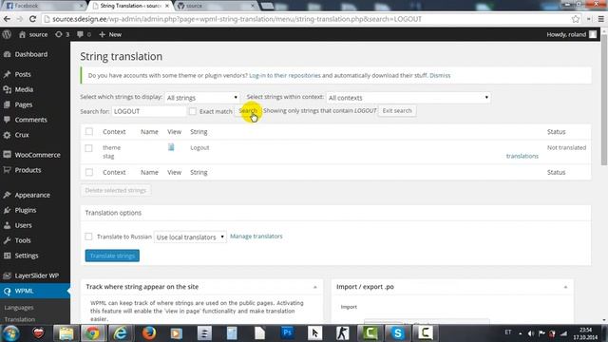The width and height of the screenshot is (608, 342).
Task: Open the Manage translators link
Action: [256, 237]
